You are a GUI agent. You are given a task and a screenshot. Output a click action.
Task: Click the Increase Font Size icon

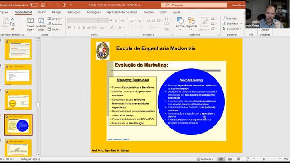click(111, 20)
